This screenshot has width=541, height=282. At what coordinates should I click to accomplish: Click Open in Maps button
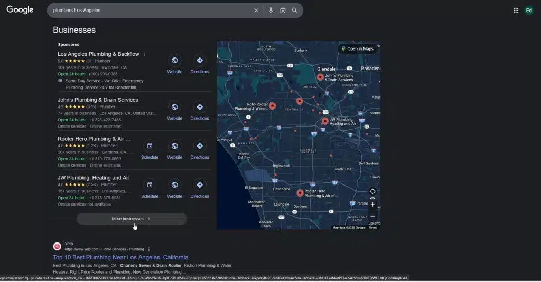click(x=357, y=49)
